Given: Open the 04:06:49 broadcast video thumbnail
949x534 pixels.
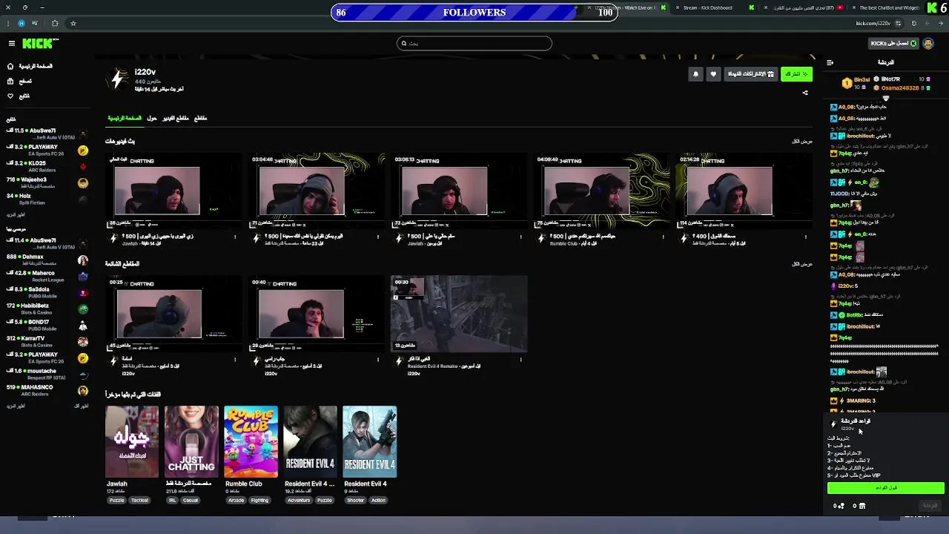Looking at the screenshot, I should [x=601, y=190].
